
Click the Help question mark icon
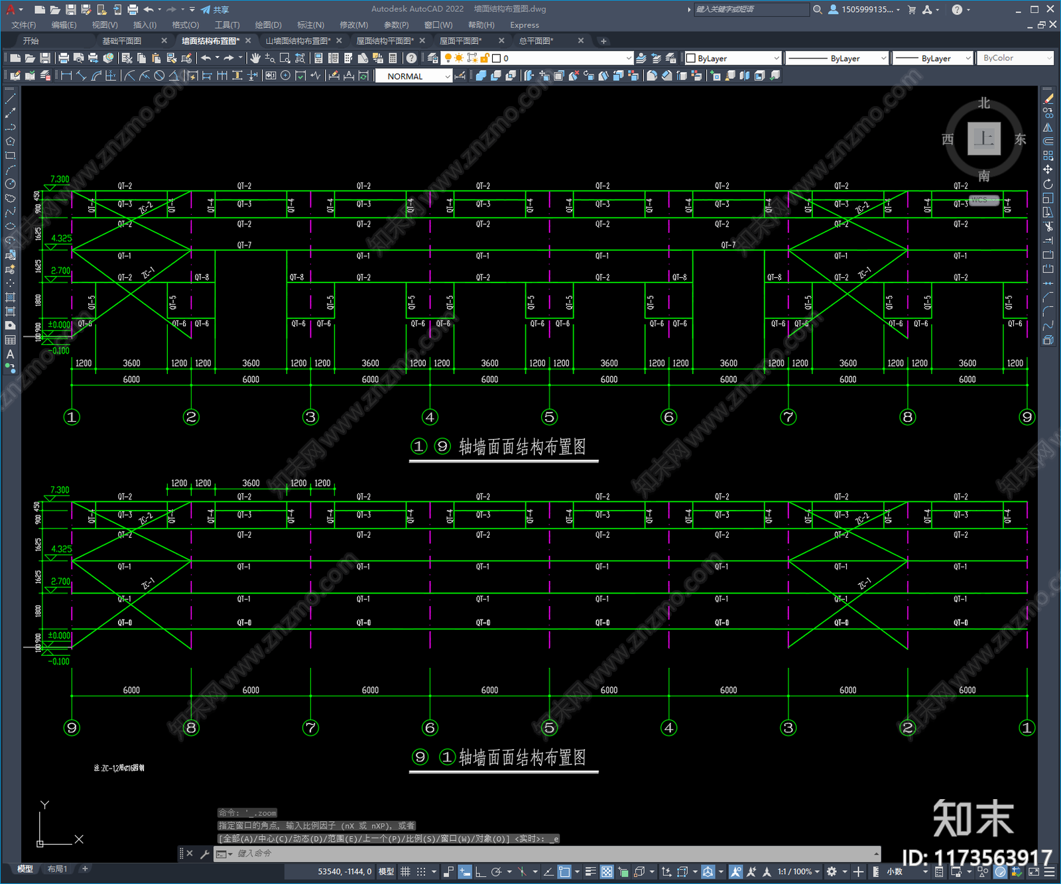coord(412,58)
